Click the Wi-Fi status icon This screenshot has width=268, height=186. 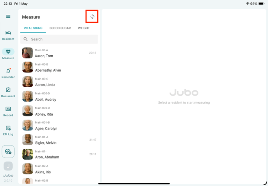coord(247,4)
